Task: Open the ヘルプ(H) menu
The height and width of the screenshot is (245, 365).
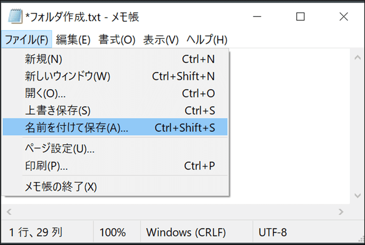Action: (207, 40)
